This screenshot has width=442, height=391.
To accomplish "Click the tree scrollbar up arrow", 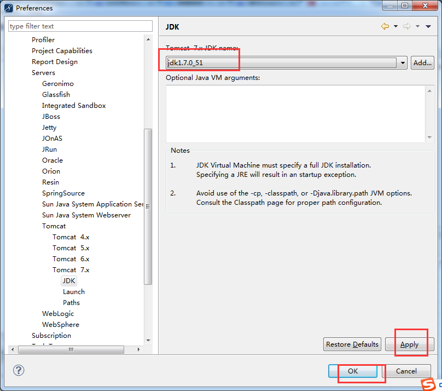I will [148, 39].
